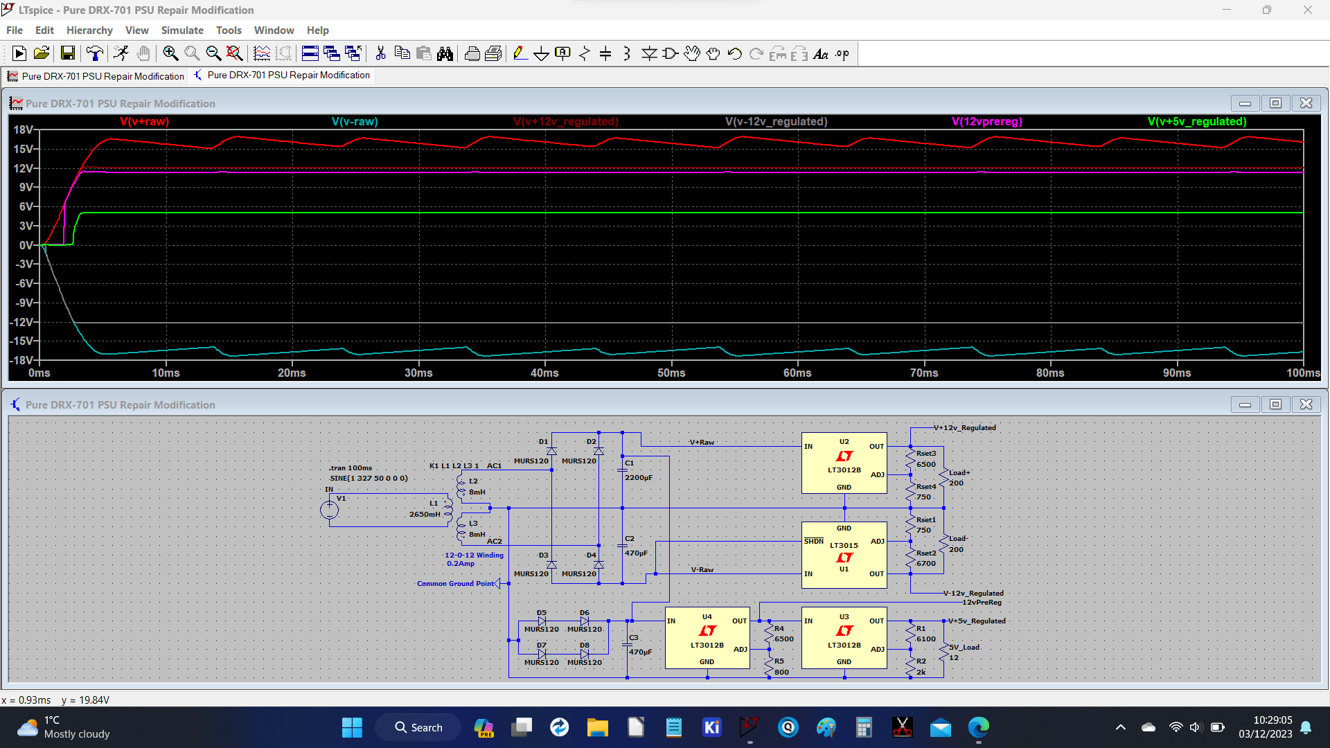1330x748 pixels.
Task: Open the Mail app taskbar icon
Action: [x=940, y=727]
